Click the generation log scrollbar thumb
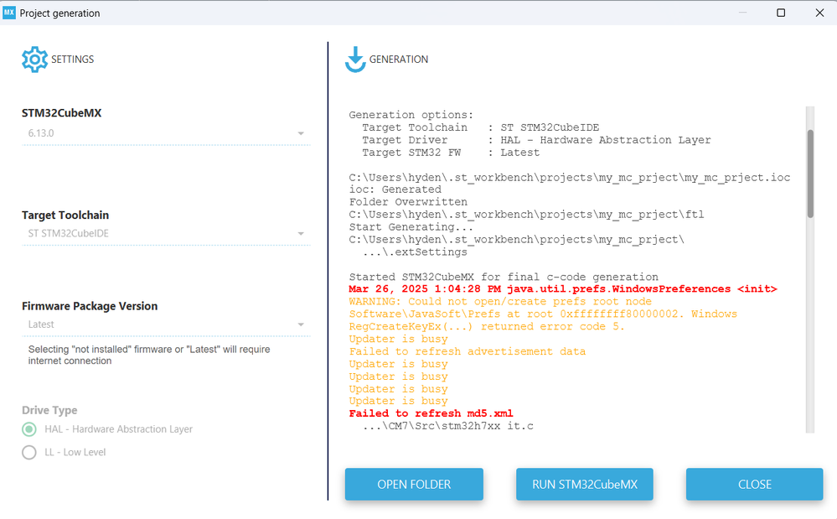 point(810,174)
